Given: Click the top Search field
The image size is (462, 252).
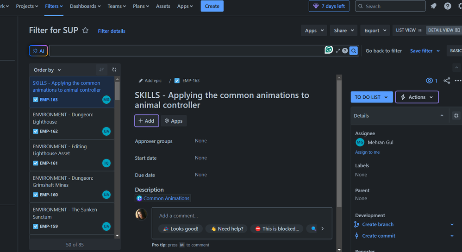Looking at the screenshot, I should (x=390, y=6).
